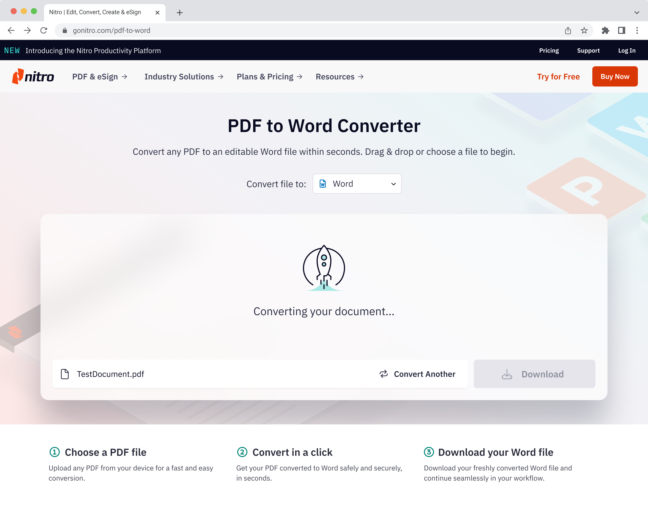The width and height of the screenshot is (648, 518).
Task: Click the Try for Free link
Action: pyautogui.click(x=558, y=77)
